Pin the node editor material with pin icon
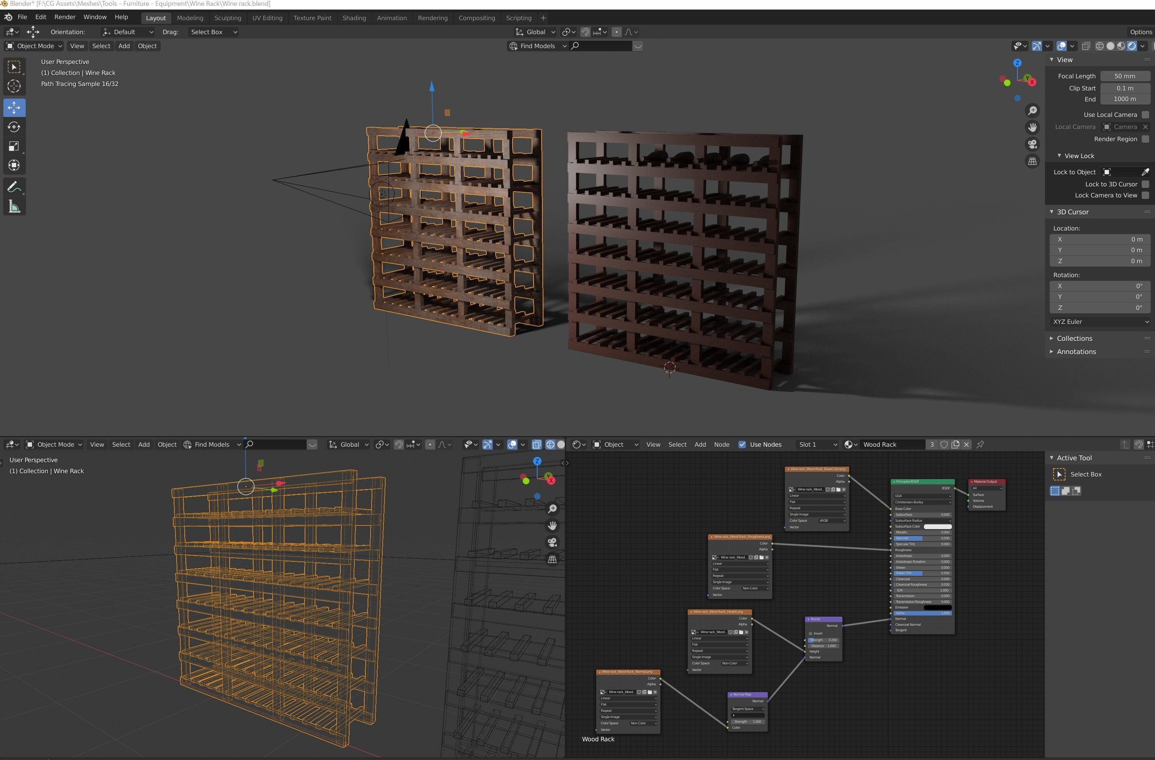The height and width of the screenshot is (760, 1155). pyautogui.click(x=980, y=445)
